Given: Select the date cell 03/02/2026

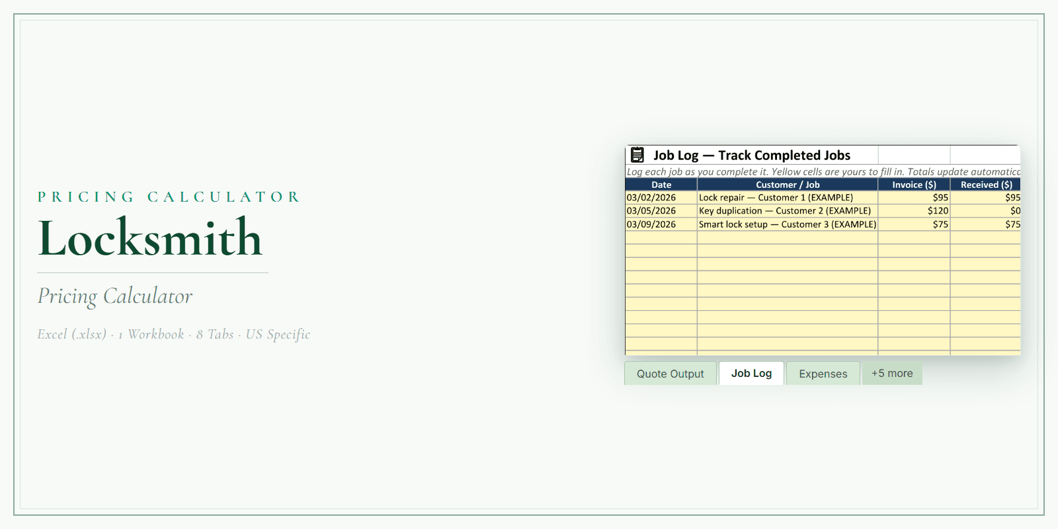Looking at the screenshot, I should (x=661, y=198).
